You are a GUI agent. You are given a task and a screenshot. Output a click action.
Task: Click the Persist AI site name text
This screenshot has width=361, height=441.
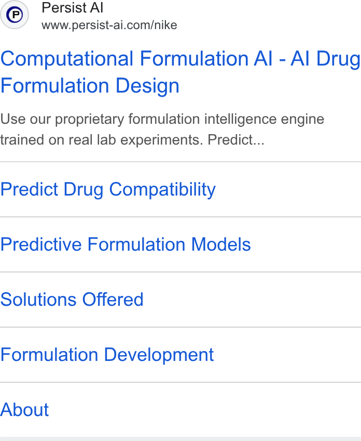tap(73, 8)
